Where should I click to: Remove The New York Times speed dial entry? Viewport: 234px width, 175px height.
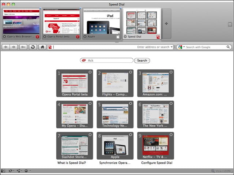point(171,103)
